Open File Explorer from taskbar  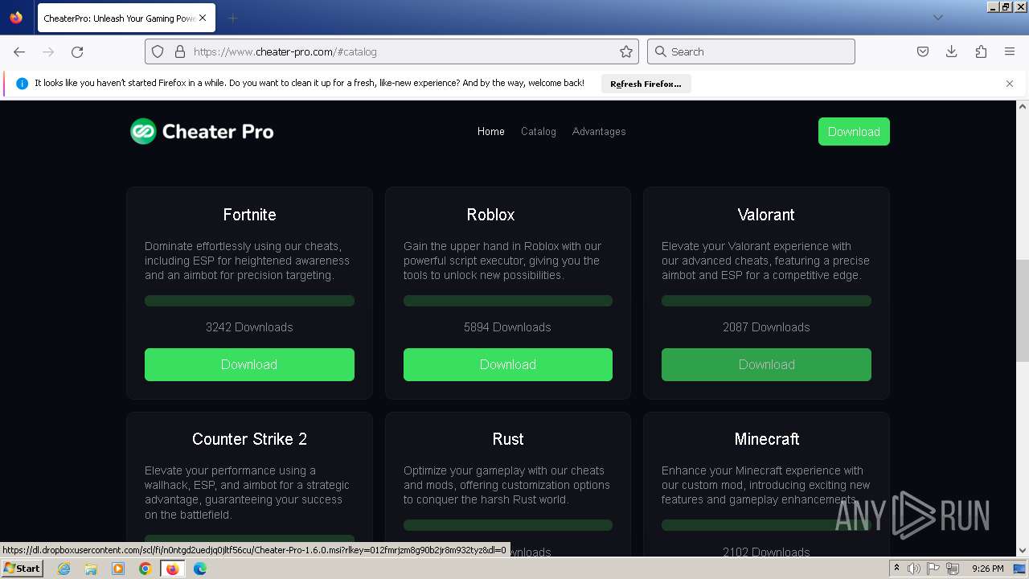tap(91, 569)
